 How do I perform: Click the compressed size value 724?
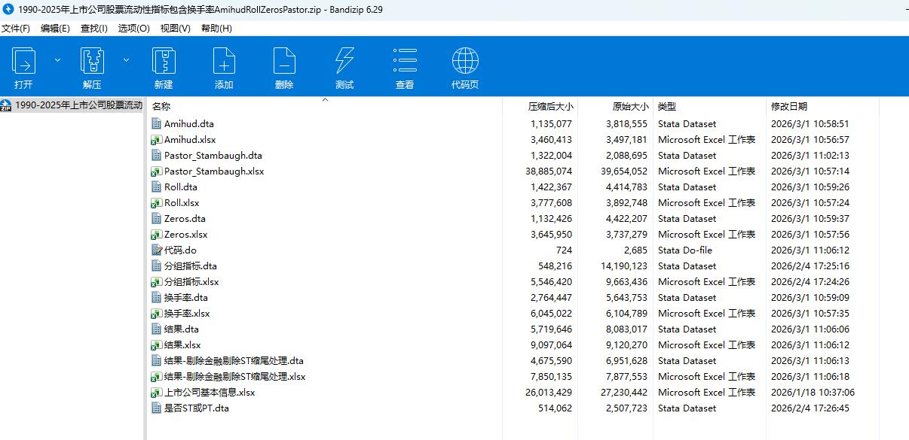pyautogui.click(x=564, y=250)
